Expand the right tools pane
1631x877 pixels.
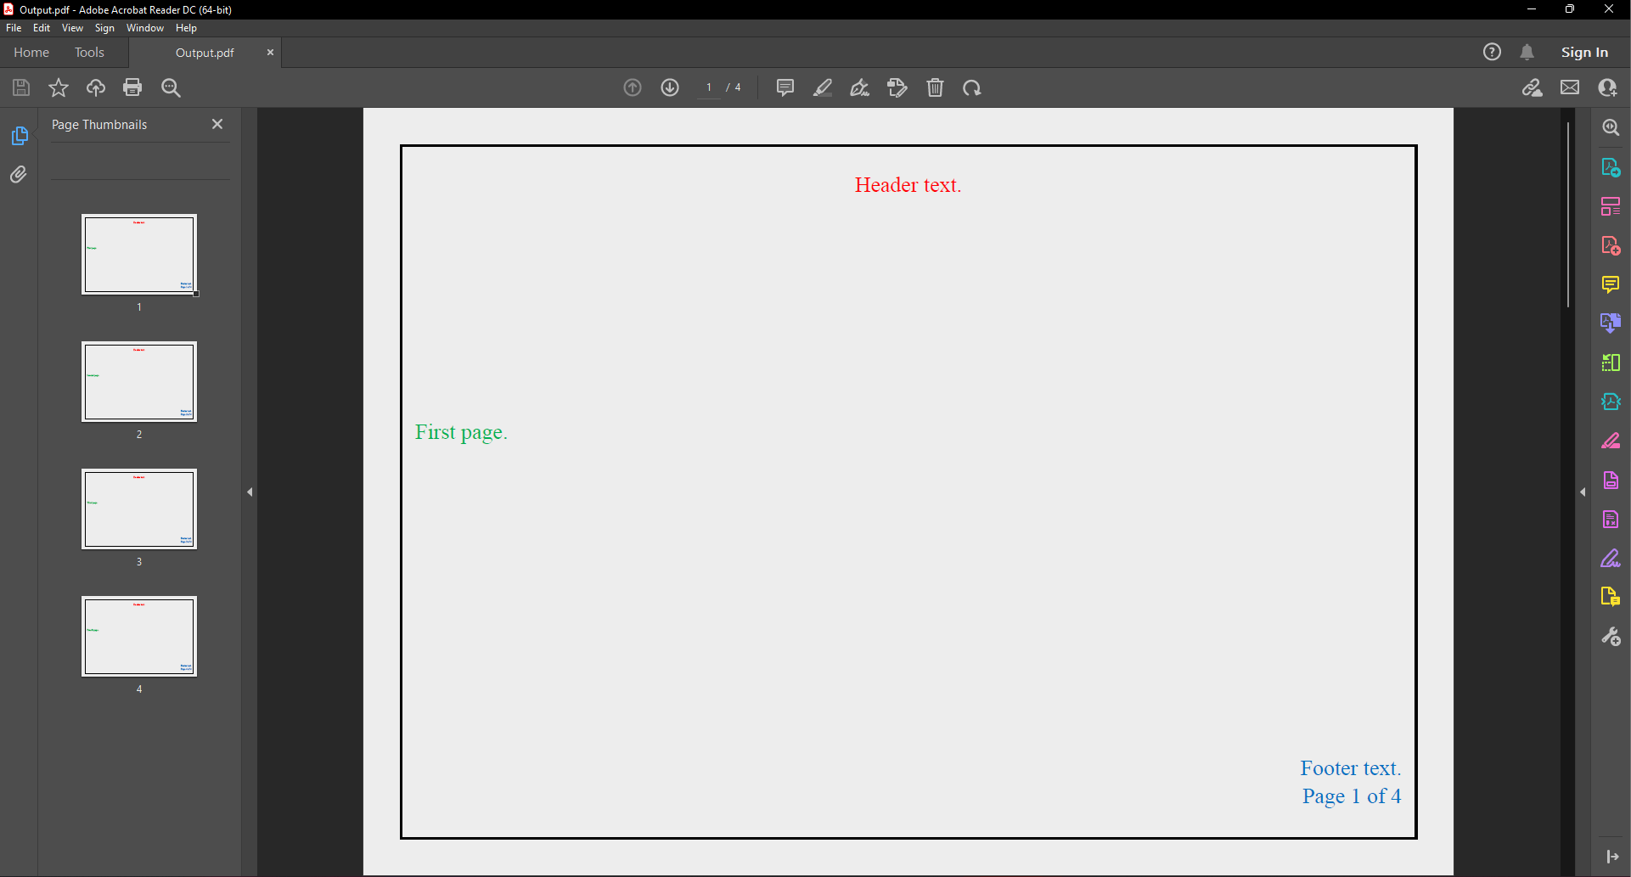pyautogui.click(x=1583, y=492)
